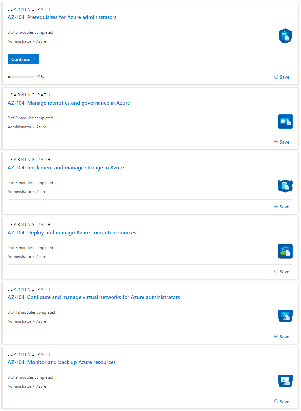The height and width of the screenshot is (411, 301).
Task: Open AZ-104: Monitor and back up Azure resources
Action: (62, 362)
